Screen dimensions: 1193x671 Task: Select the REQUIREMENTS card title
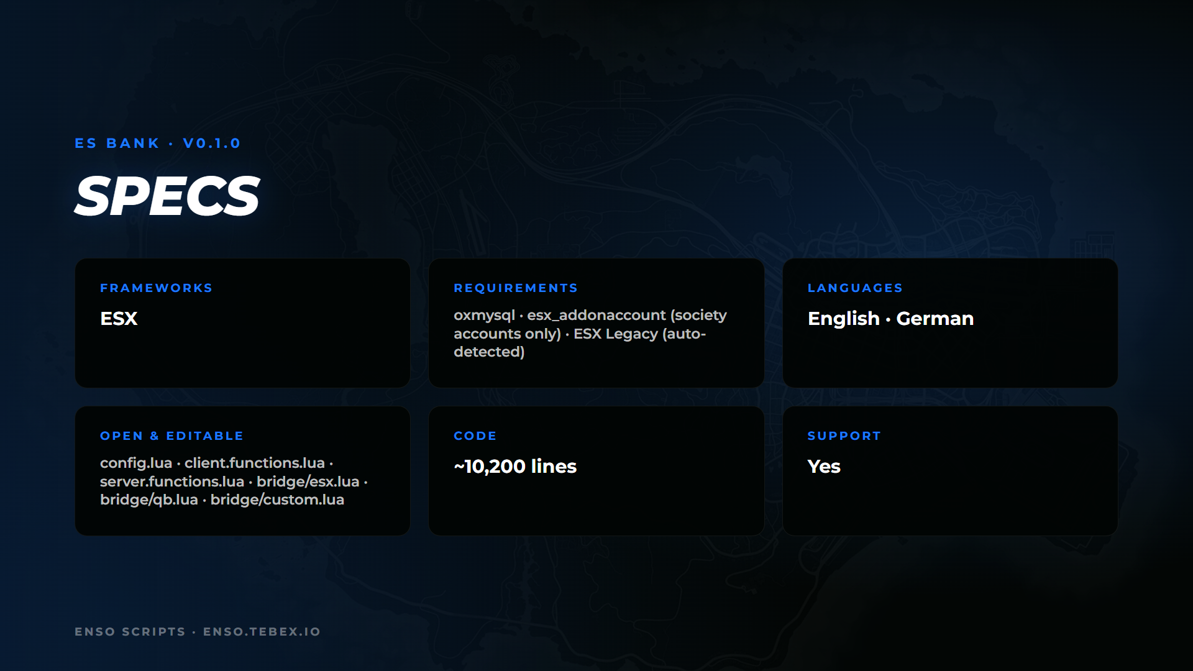tap(516, 288)
